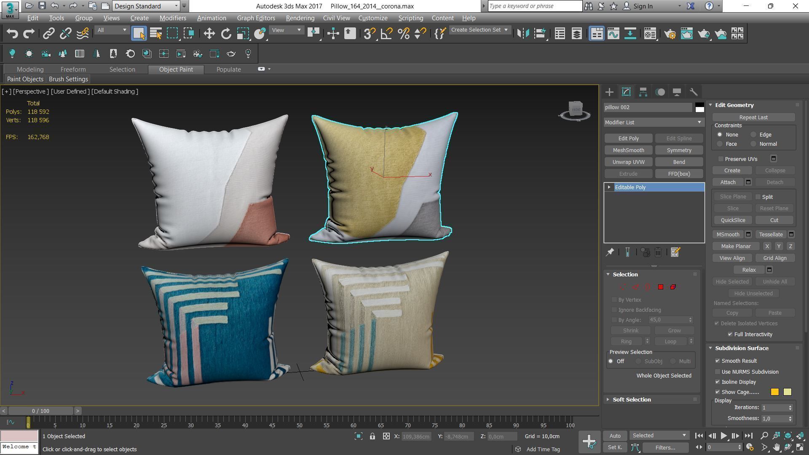Choose the Select and Move tool
This screenshot has height=455, width=809.
[209, 34]
